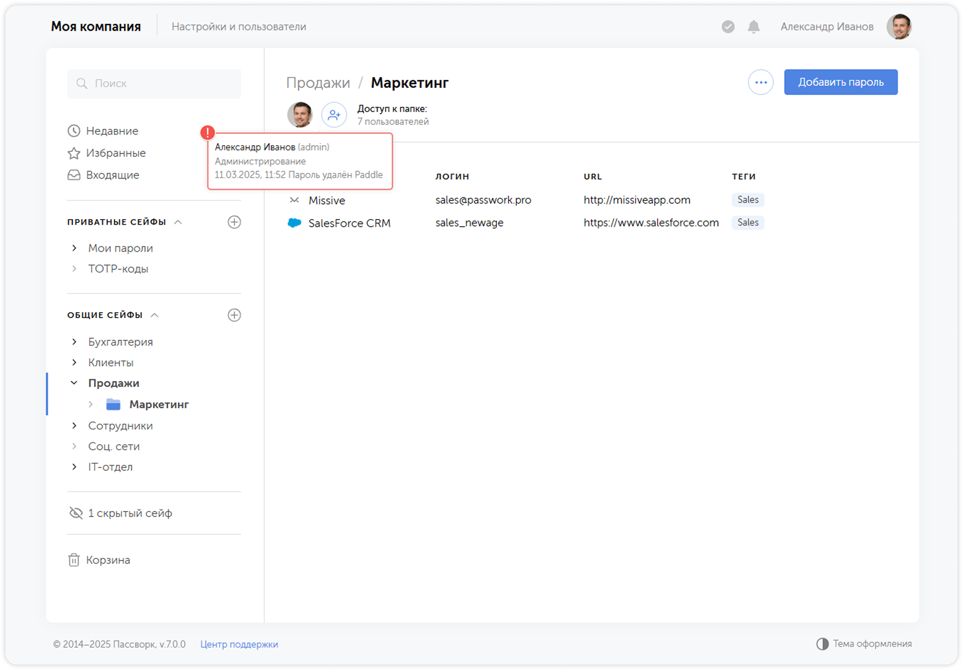Open Избранные with star icon
The height and width of the screenshot is (670, 963).
[107, 153]
